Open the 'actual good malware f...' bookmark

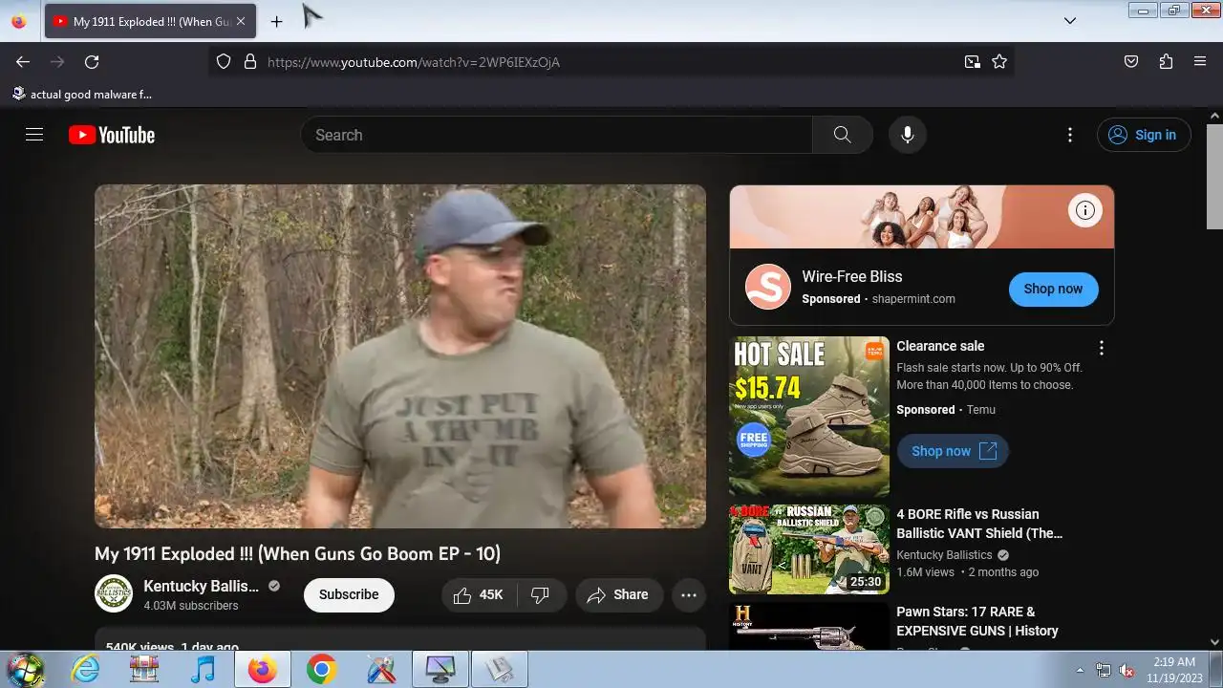[81, 94]
